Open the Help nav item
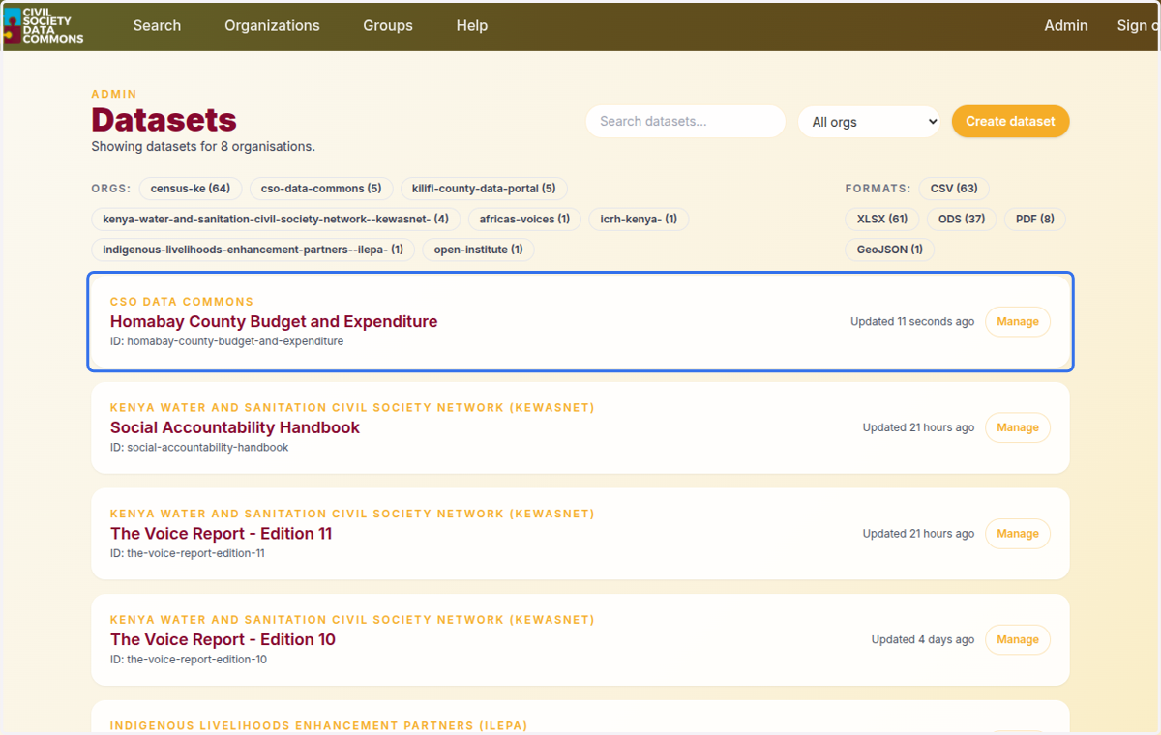 [472, 26]
